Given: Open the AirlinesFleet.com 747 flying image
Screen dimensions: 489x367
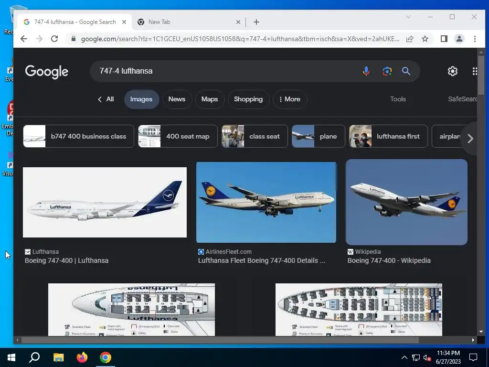Looking at the screenshot, I should tap(266, 202).
